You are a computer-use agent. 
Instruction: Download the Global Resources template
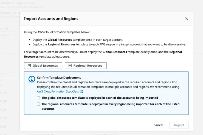[x=43, y=66]
